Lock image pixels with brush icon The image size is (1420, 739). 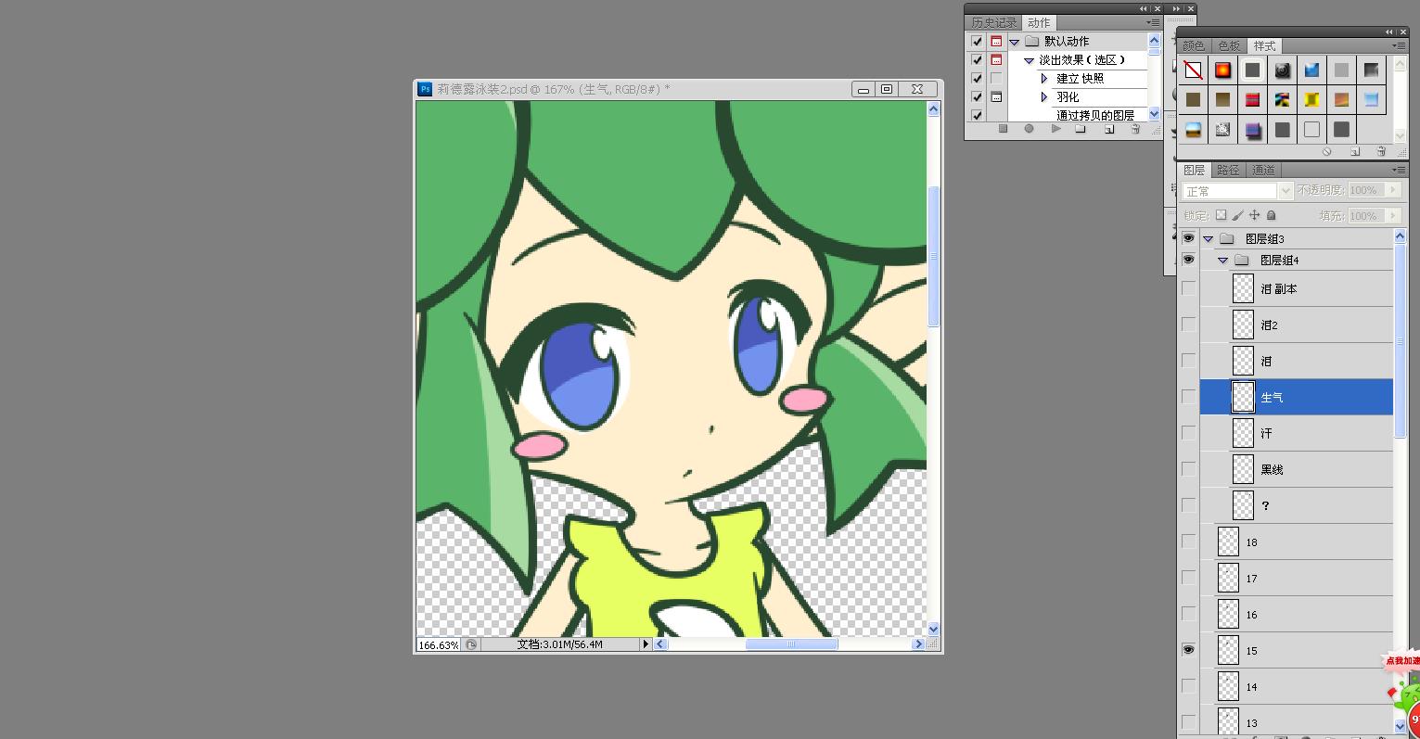[1237, 215]
